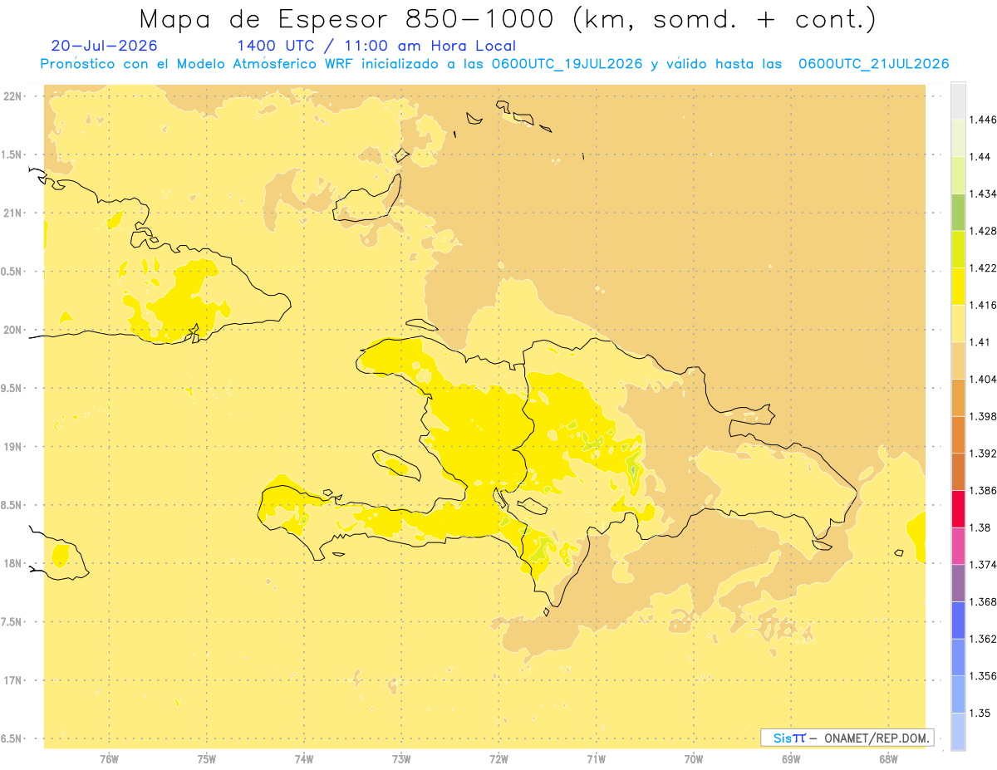997x770 pixels.
Task: Click the legend value "1.362"
Action: 985,639
